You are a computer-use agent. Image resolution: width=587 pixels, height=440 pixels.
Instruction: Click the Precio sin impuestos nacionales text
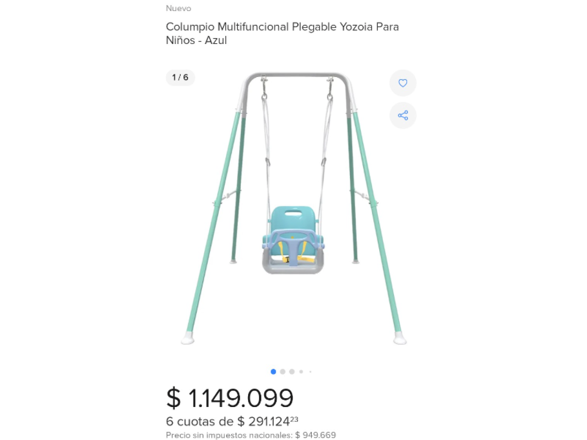[229, 435]
